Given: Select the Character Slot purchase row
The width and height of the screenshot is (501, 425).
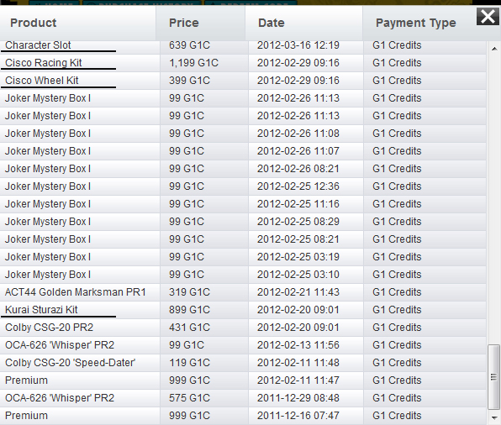Looking at the screenshot, I should 243,45.
